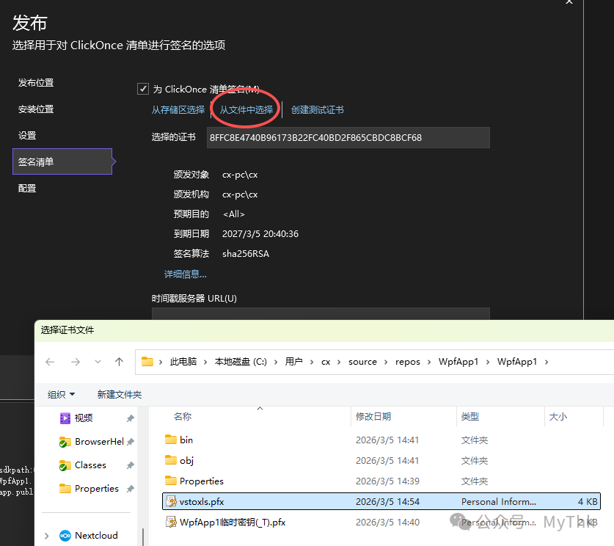The height and width of the screenshot is (546, 614).
Task: Click the selected certificate thumbprint field
Action: click(348, 137)
